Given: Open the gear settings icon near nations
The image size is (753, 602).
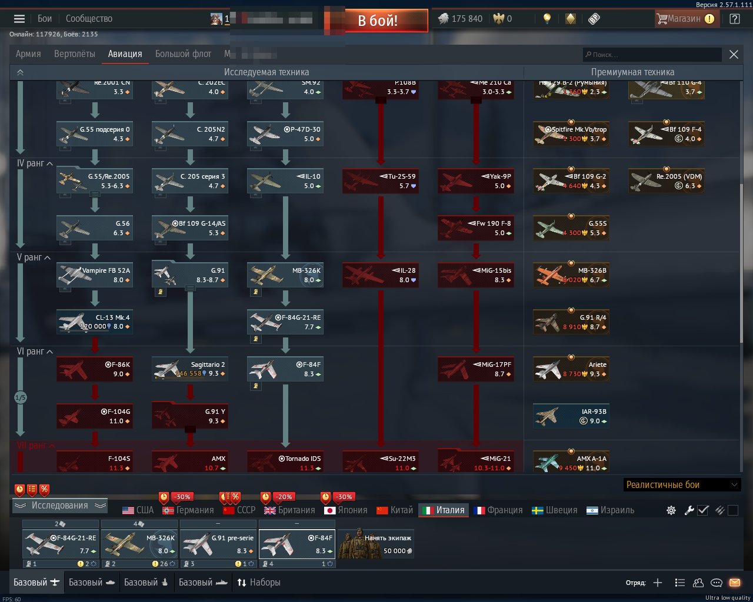Looking at the screenshot, I should (x=671, y=510).
